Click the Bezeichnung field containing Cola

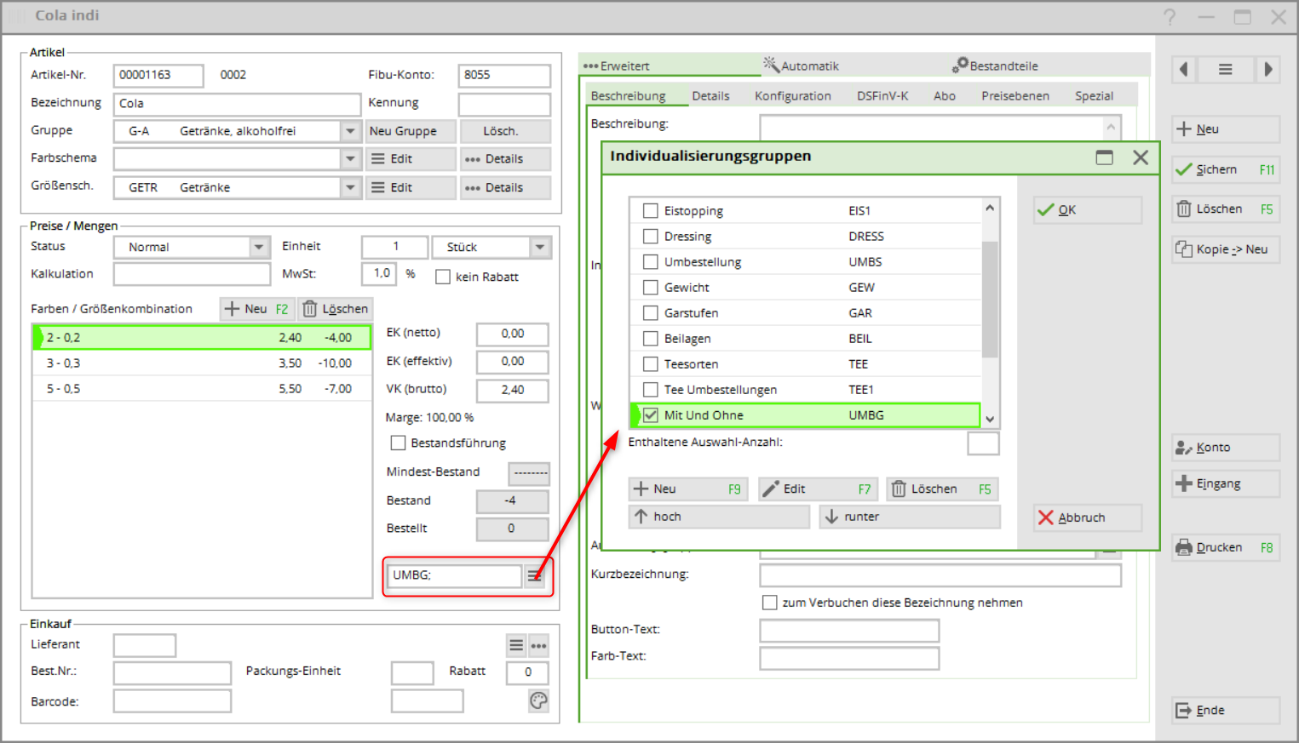237,104
